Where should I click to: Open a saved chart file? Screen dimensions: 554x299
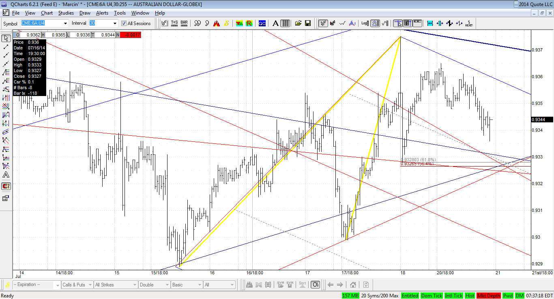[x=298, y=23]
